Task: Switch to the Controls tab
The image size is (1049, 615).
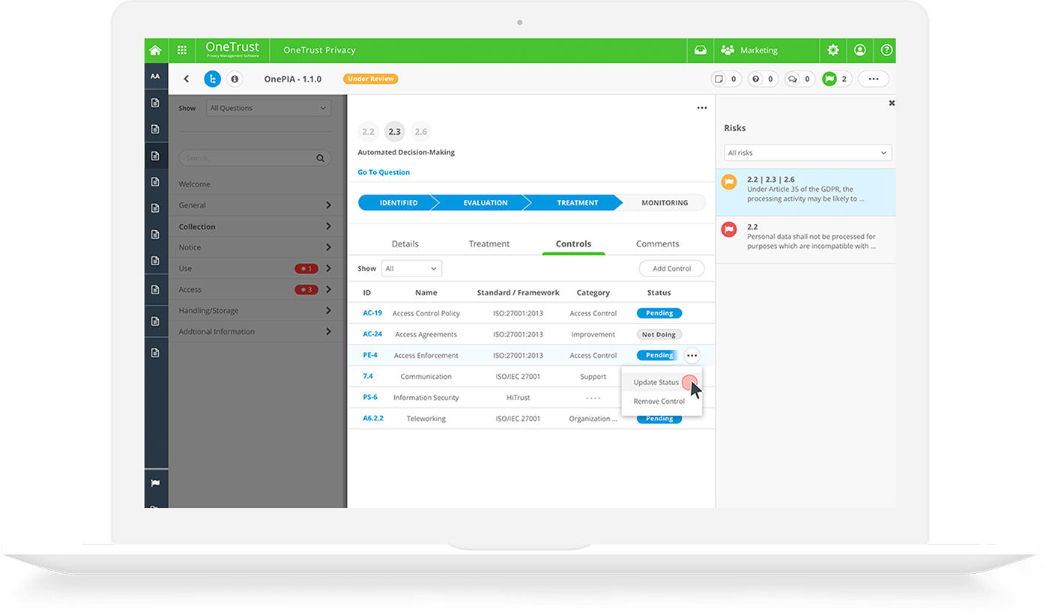Action: point(573,243)
